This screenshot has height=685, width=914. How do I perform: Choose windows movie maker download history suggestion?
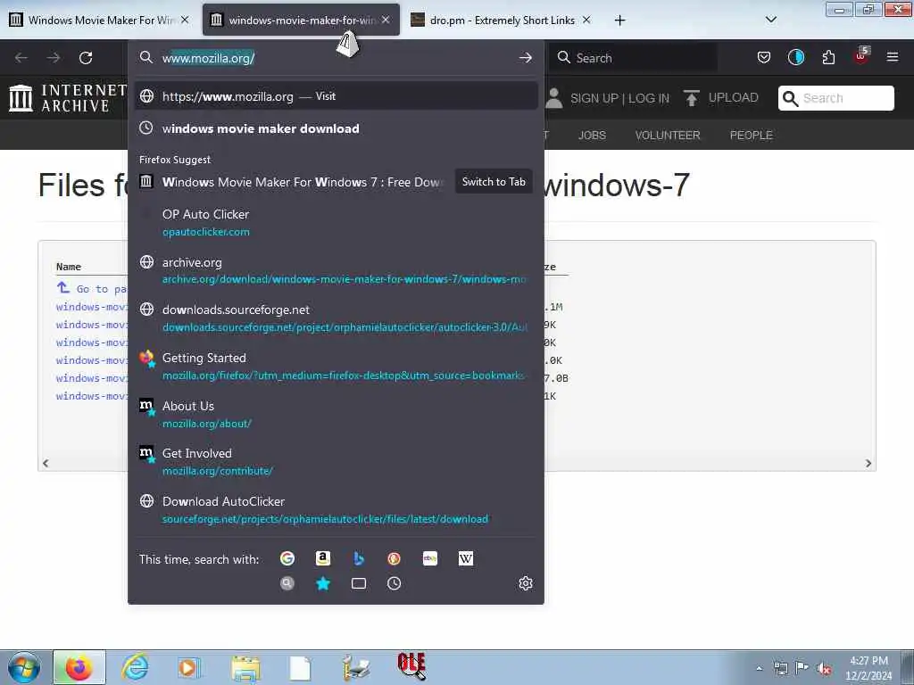tap(336, 128)
